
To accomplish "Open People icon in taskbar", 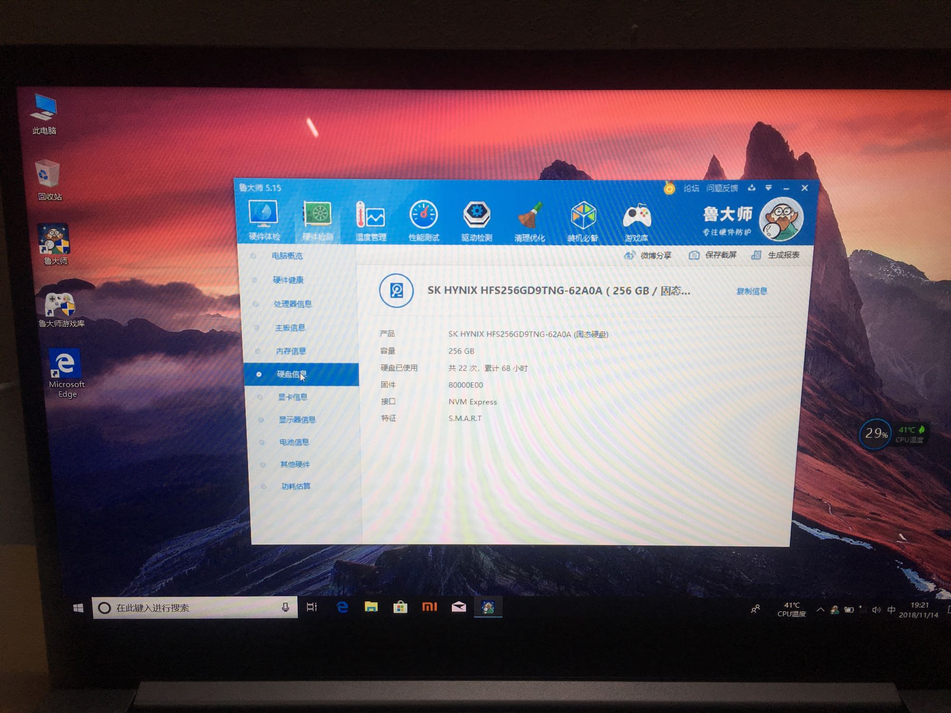I will coord(755,609).
